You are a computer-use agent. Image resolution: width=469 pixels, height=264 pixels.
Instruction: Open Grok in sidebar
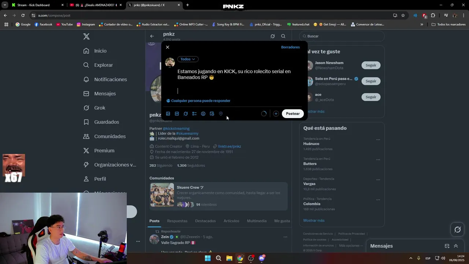pyautogui.click(x=95, y=108)
